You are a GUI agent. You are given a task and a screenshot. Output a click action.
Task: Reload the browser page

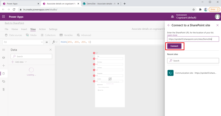[x=14, y=10]
